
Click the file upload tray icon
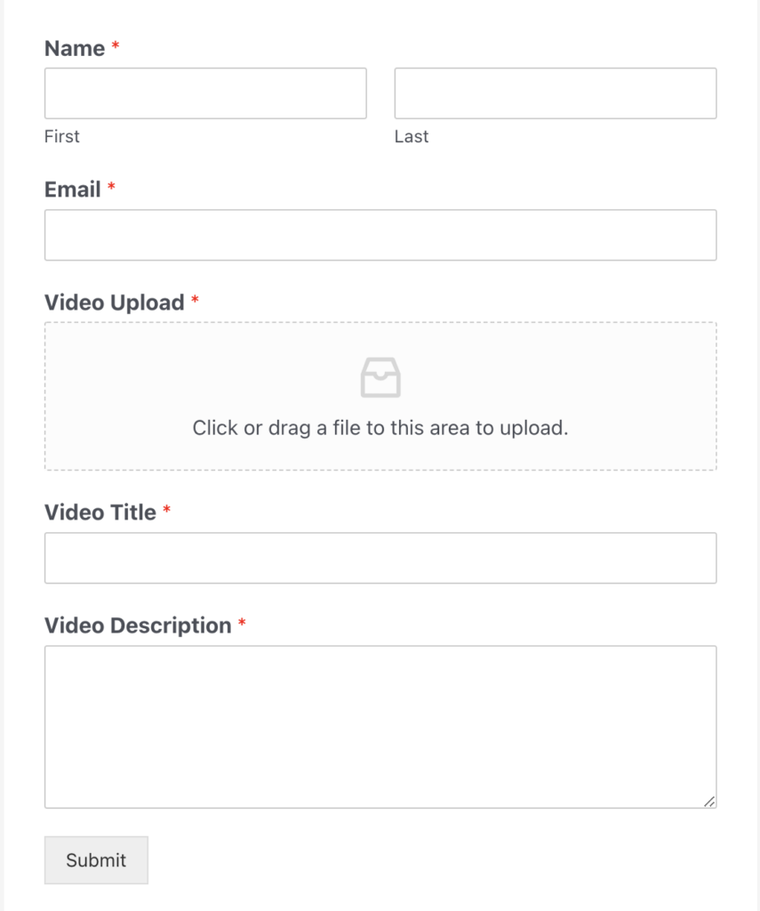380,375
